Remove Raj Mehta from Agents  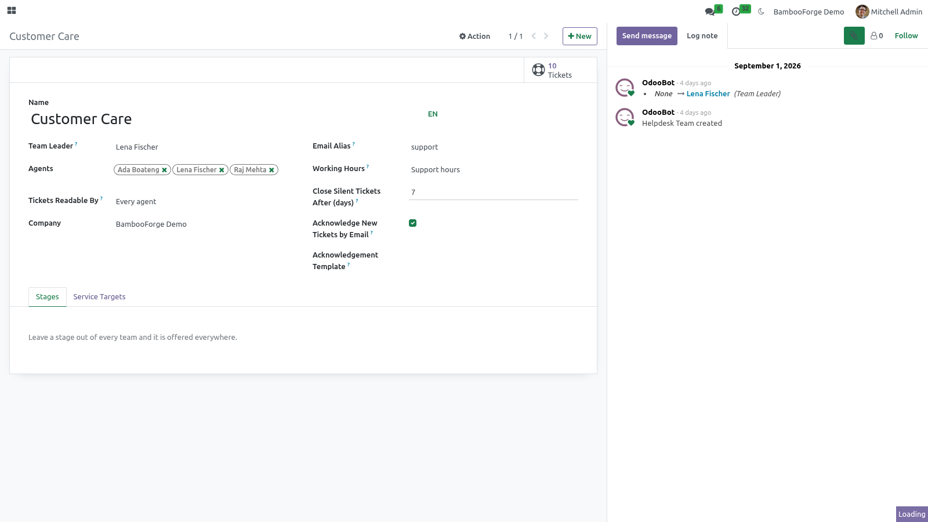pos(271,170)
